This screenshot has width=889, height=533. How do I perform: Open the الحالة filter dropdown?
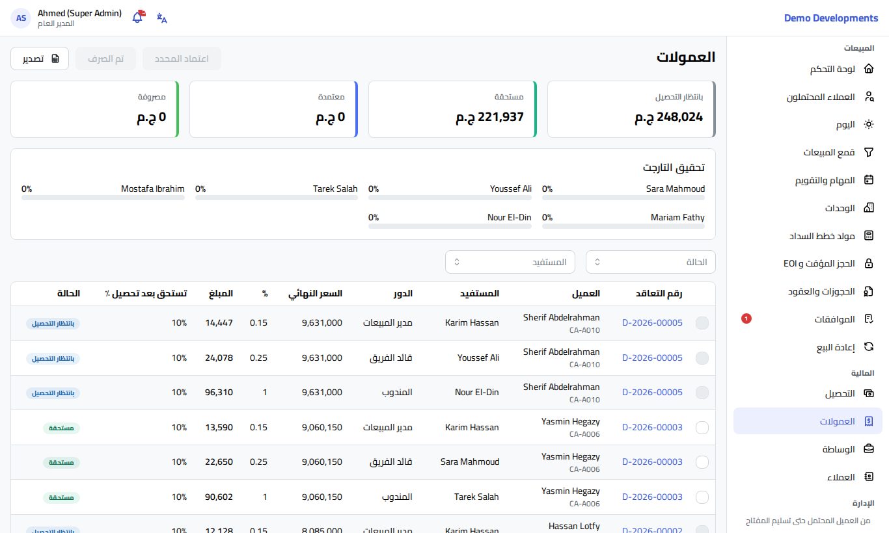point(651,262)
